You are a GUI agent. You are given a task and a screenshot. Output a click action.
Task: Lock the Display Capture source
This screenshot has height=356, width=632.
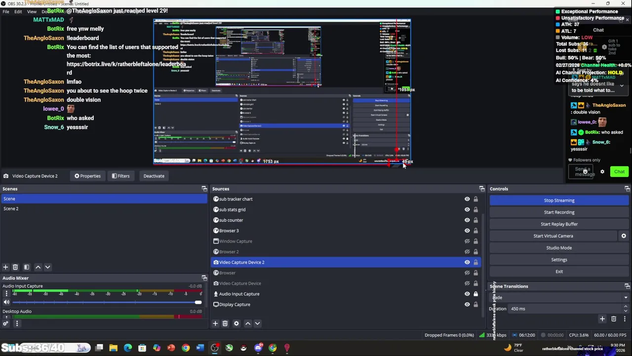(x=475, y=305)
